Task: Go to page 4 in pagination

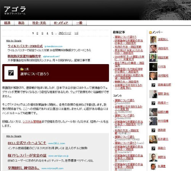Action: (x=47, y=33)
